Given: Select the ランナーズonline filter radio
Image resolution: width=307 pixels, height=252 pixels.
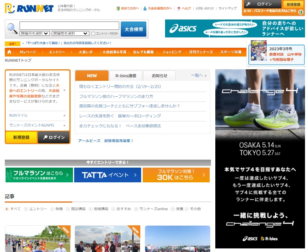Looking at the screenshot, I should (x=136, y=209).
